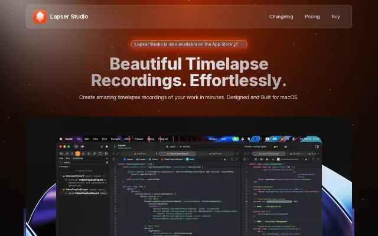Select the Project navigator folder icon
This screenshot has width=378, height=236.
61,153
